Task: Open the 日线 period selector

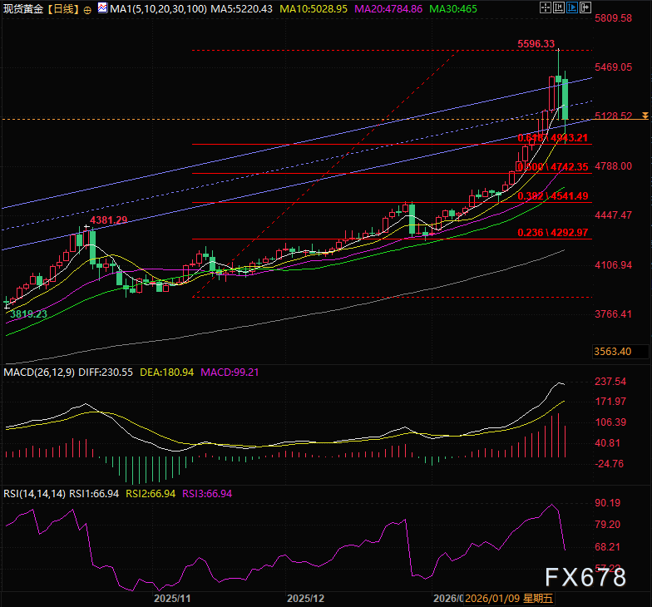Action: [62, 8]
